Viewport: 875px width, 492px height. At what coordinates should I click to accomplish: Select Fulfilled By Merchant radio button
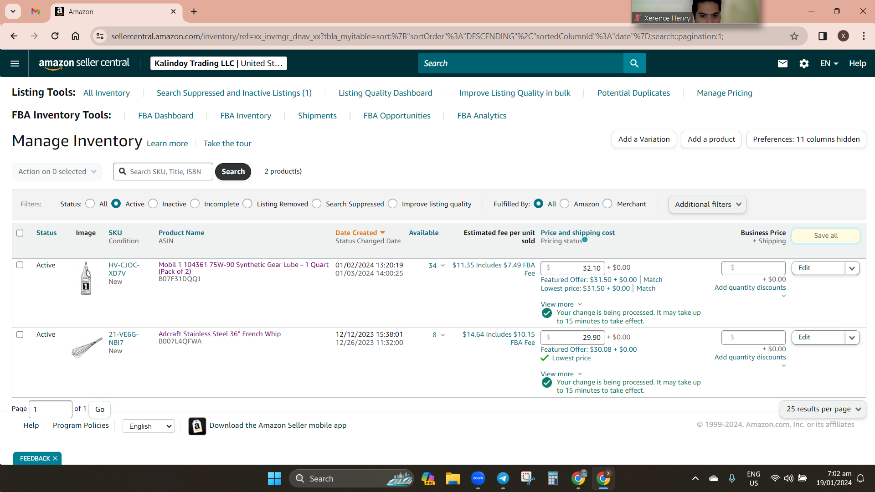coord(607,204)
